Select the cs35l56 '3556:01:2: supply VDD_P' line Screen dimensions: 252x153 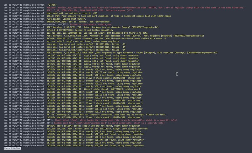[x=72, y=92]
